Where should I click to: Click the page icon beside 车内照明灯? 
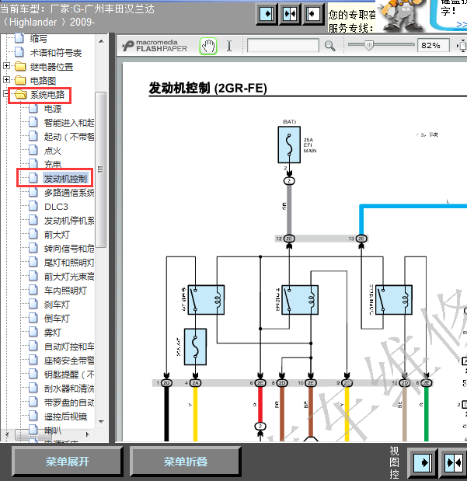[x=33, y=290]
